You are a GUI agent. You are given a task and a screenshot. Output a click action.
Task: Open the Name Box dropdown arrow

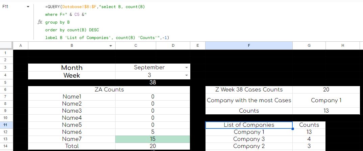(28, 7)
